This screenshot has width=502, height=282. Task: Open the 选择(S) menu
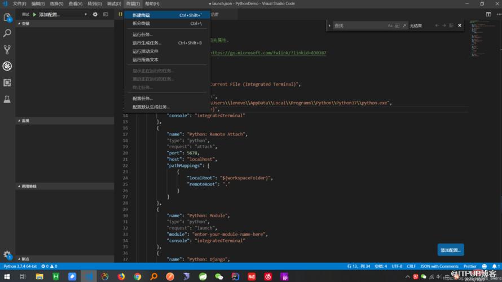pos(56,3)
